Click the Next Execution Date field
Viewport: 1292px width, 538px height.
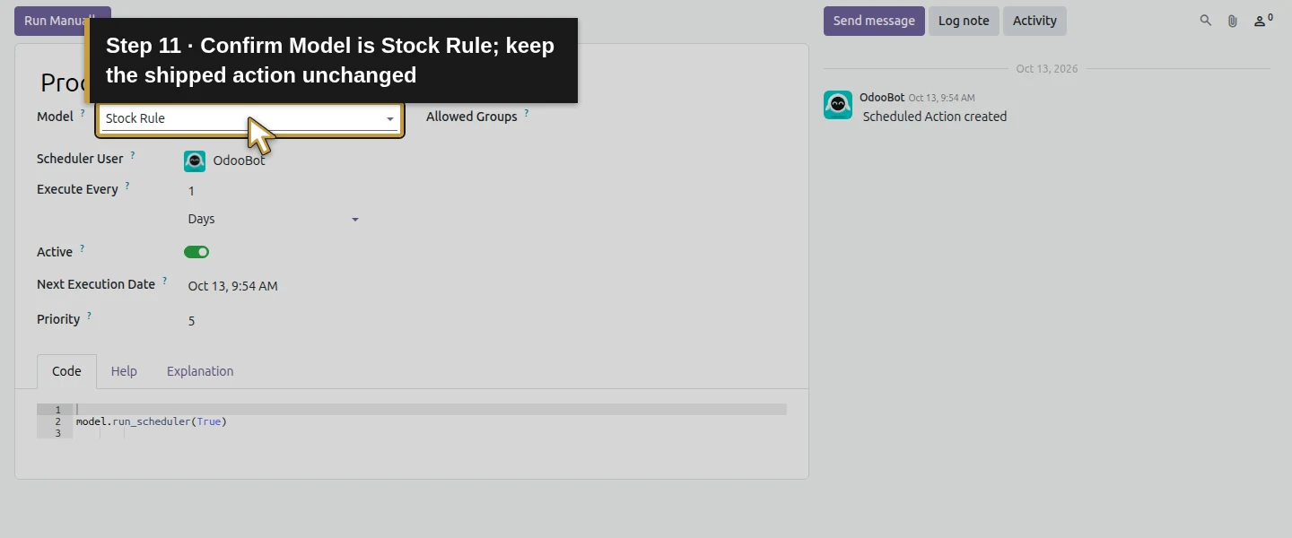coord(274,286)
